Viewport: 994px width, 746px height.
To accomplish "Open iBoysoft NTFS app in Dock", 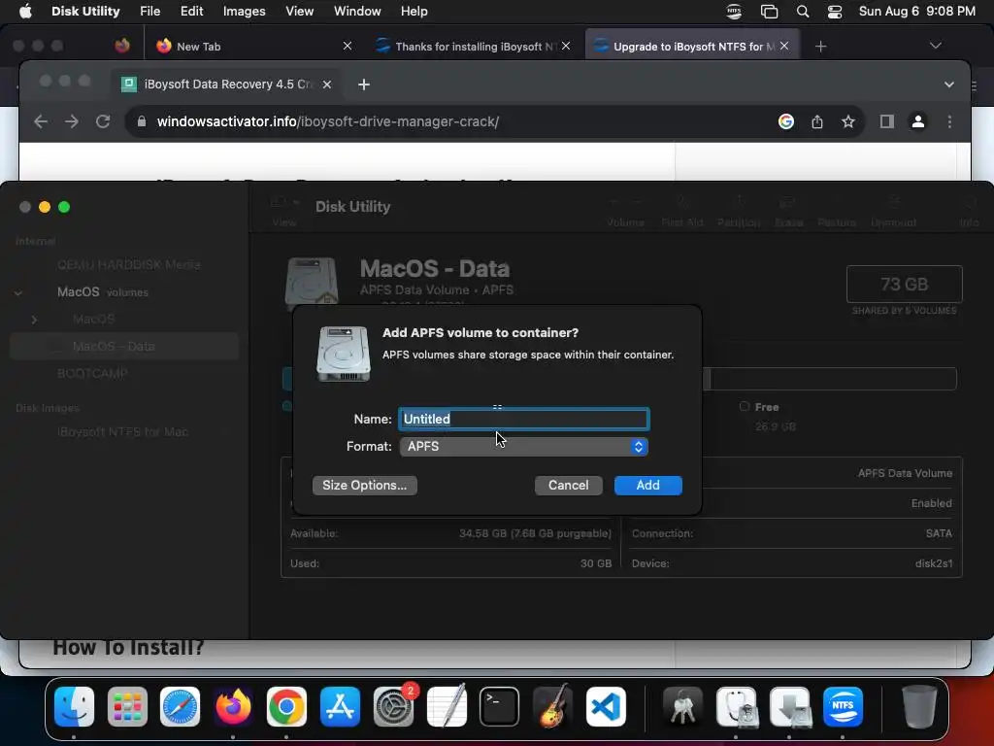I will click(x=844, y=707).
